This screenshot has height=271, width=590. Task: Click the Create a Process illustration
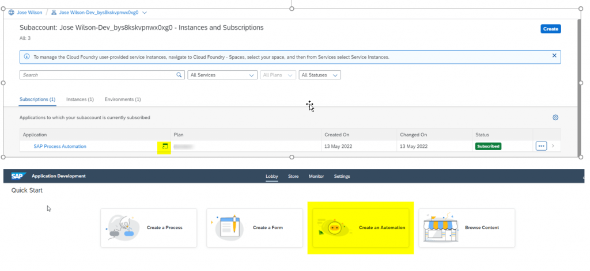pyautogui.click(x=123, y=228)
